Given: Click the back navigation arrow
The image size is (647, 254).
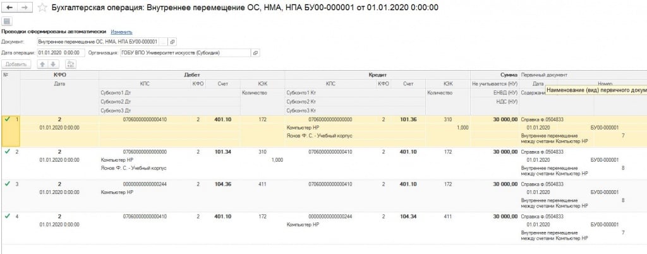Looking at the screenshot, I should point(8,6).
